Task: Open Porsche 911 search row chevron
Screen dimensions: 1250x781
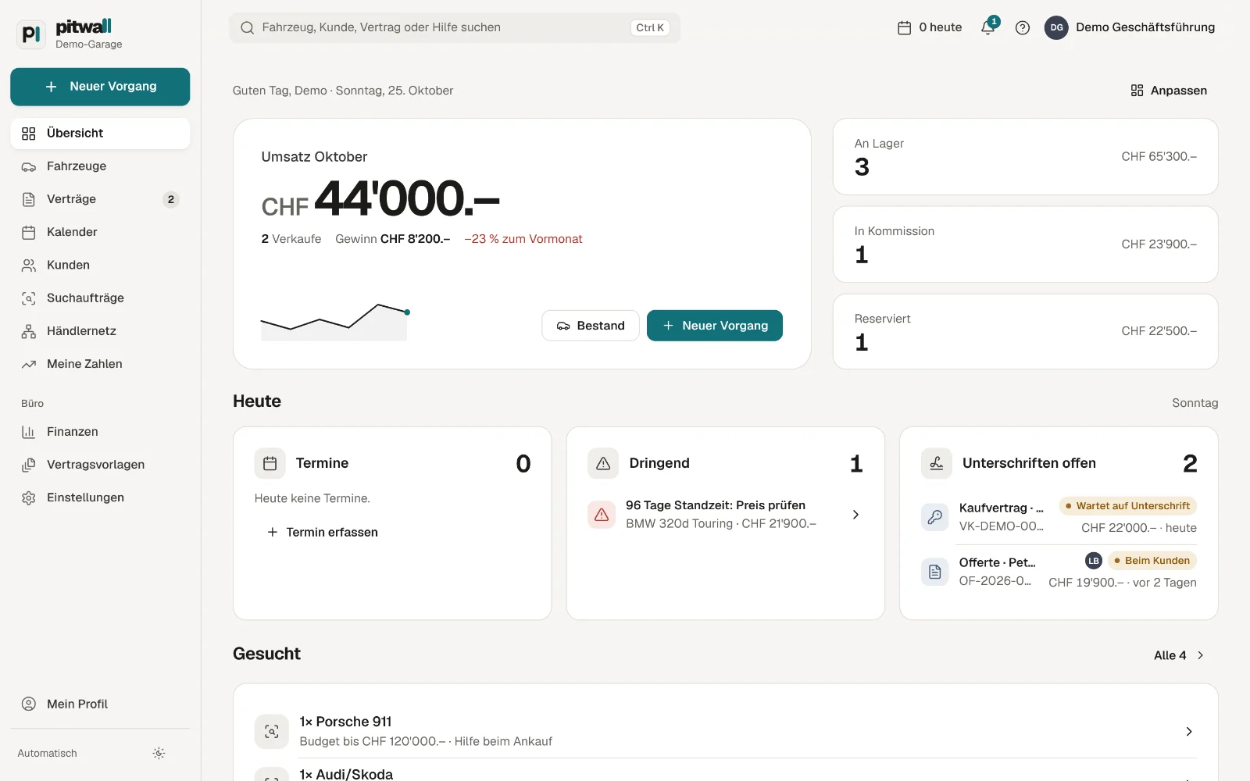Action: 1189,732
